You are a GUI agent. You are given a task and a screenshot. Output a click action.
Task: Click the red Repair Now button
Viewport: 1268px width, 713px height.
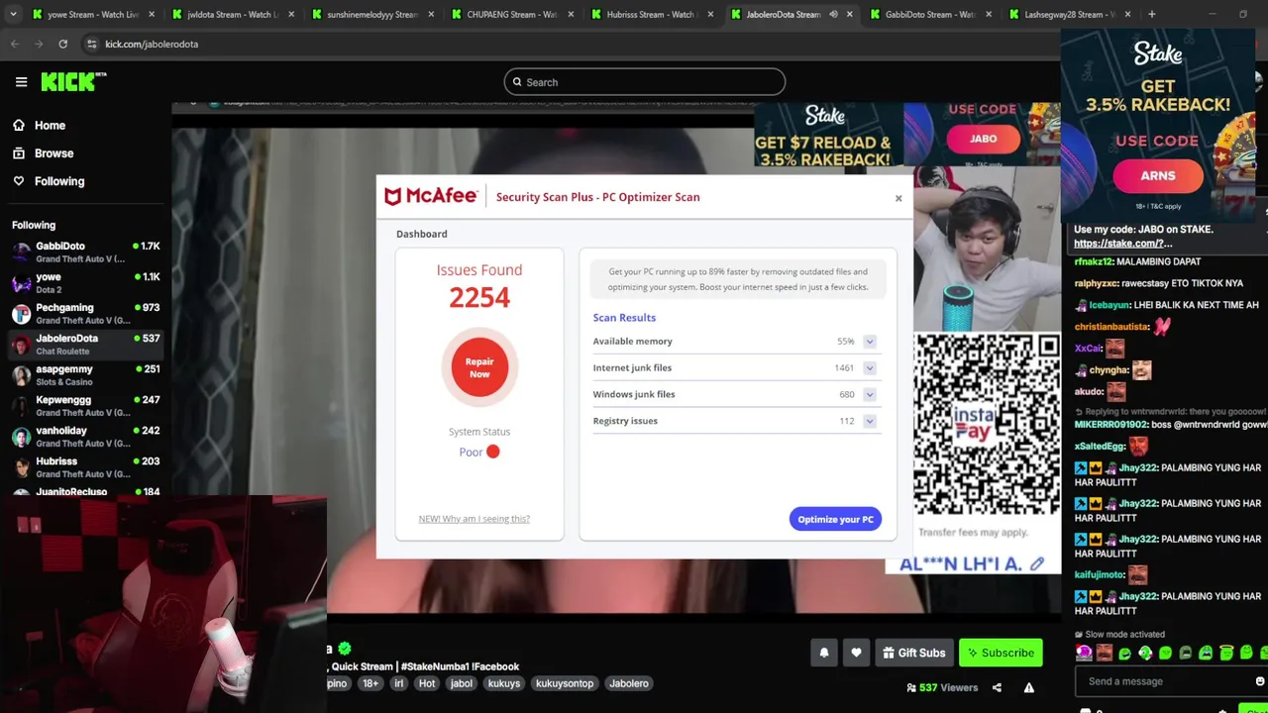[x=479, y=367]
